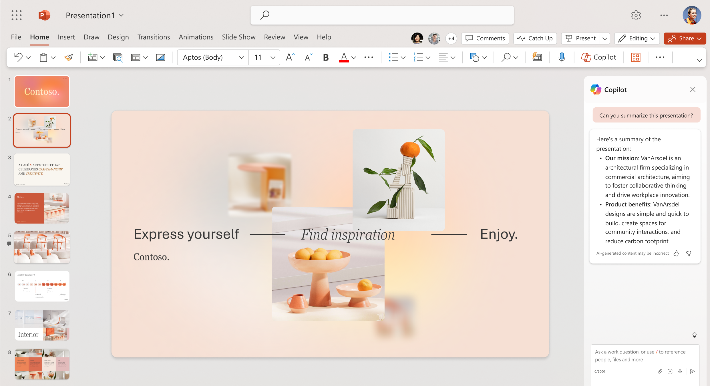Open account profile picture
710x386 pixels.
[x=692, y=15]
